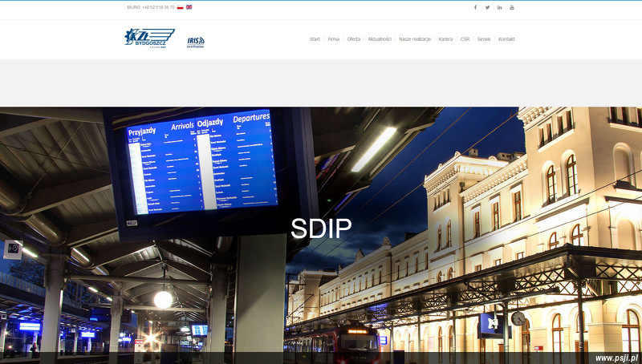Click the Polish flag language icon
This screenshot has width=642, height=364.
(181, 7)
